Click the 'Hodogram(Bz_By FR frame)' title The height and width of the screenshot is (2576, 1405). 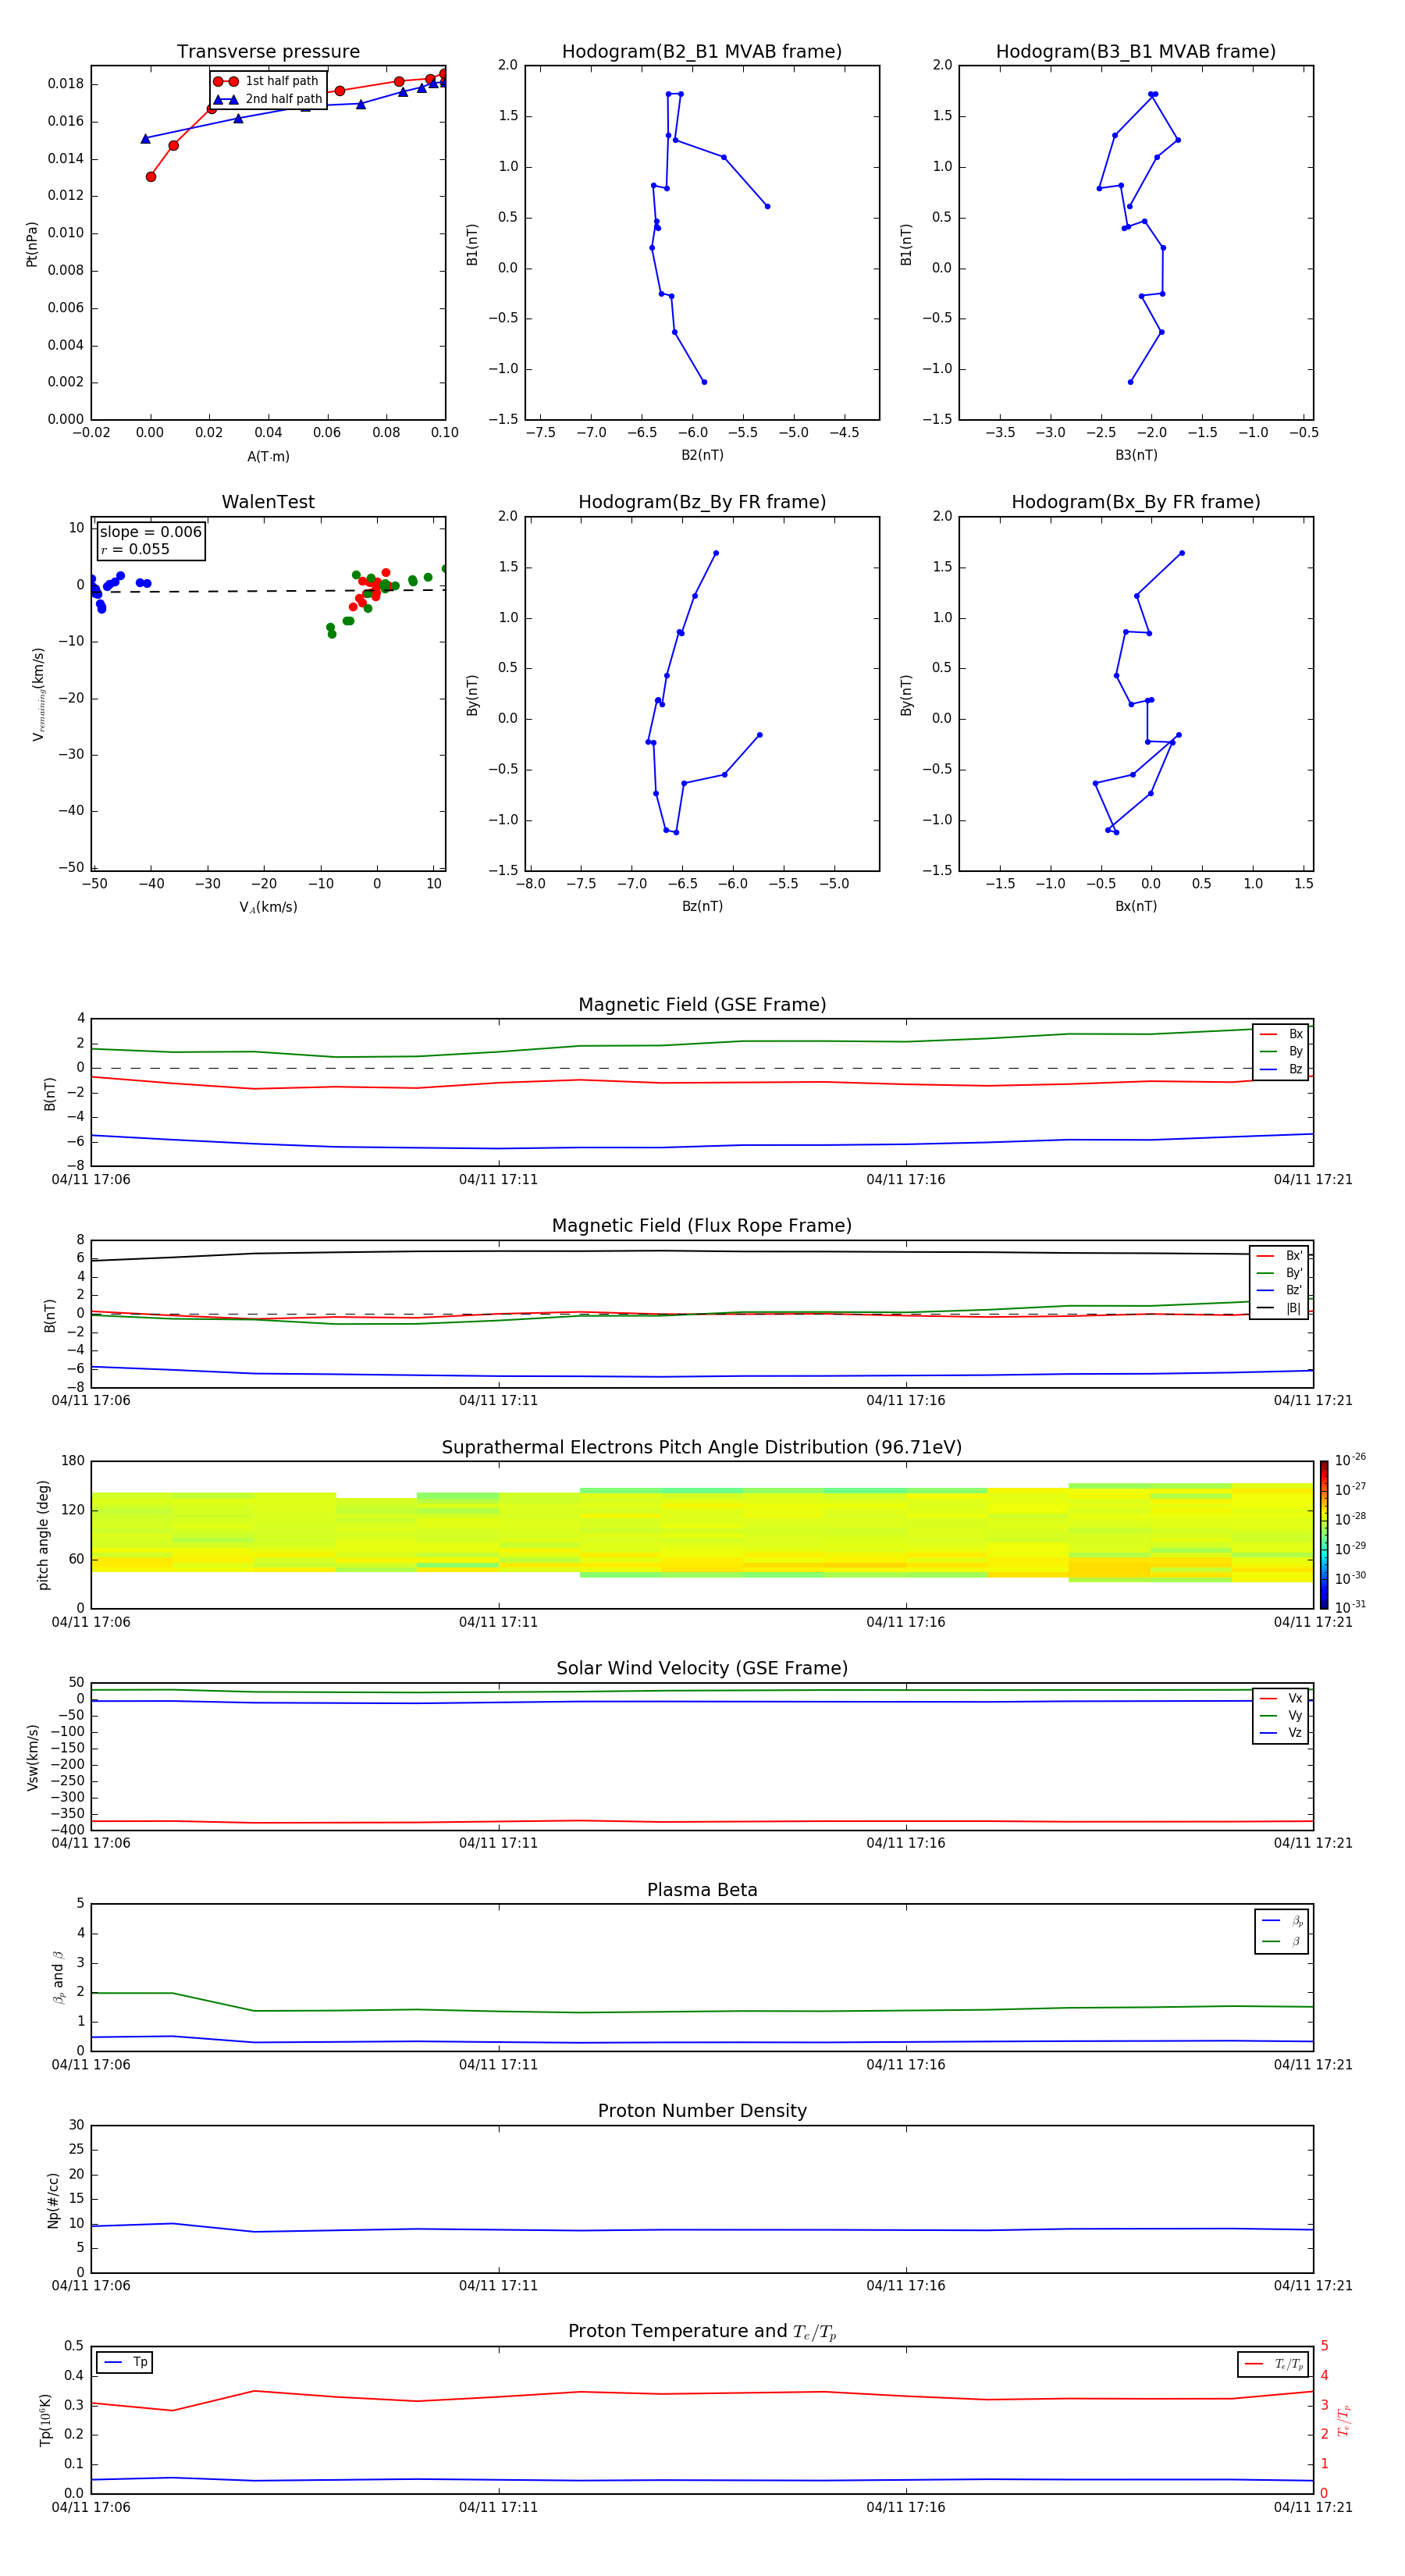[702, 502]
